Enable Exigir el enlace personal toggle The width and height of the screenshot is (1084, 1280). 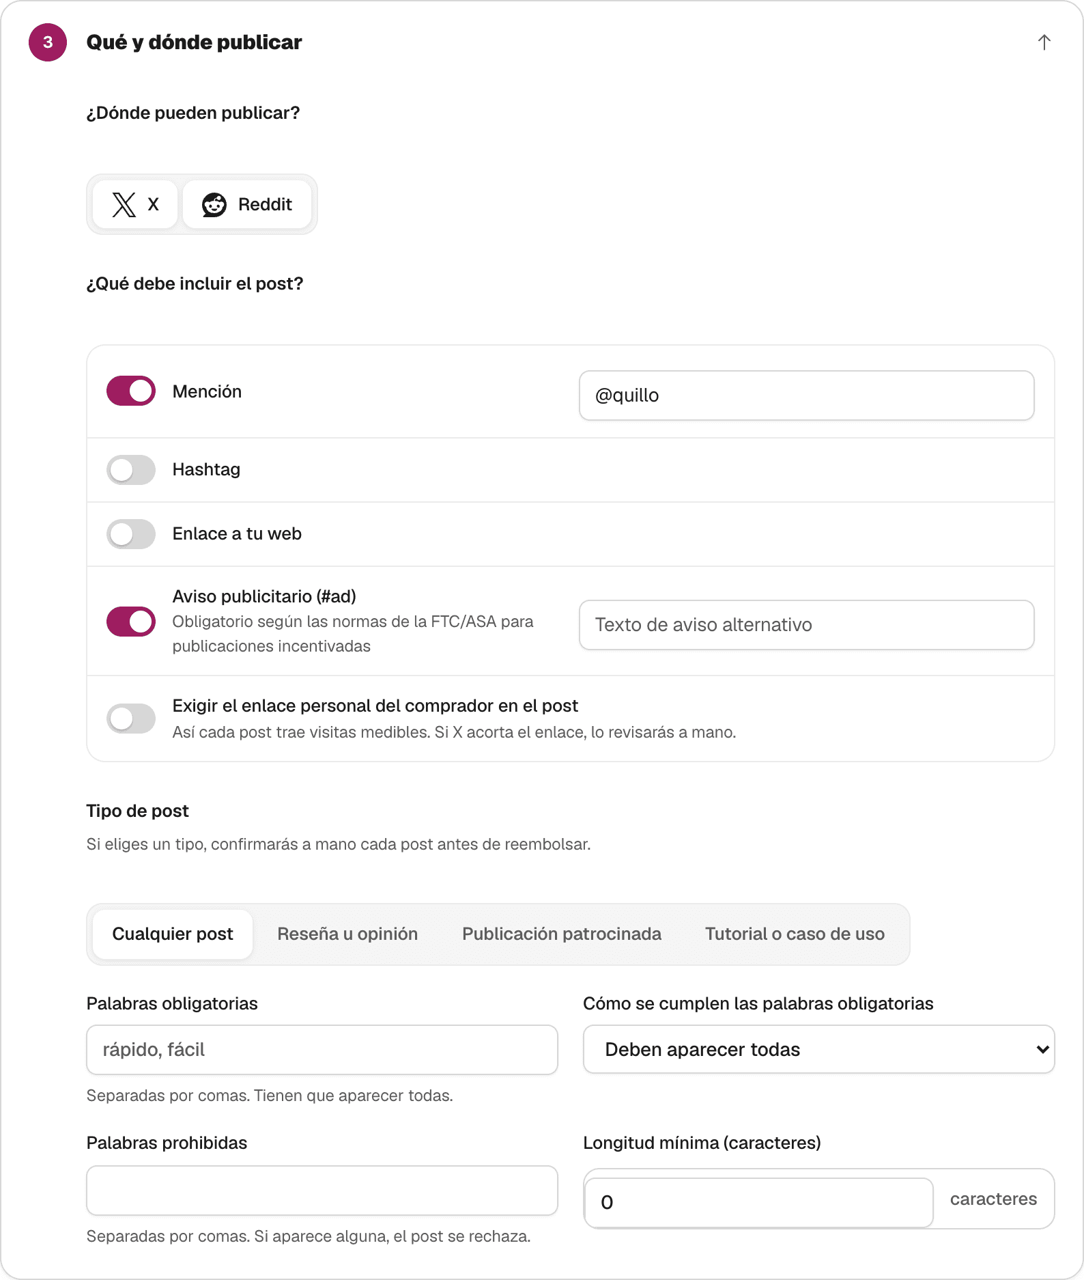coord(131,719)
